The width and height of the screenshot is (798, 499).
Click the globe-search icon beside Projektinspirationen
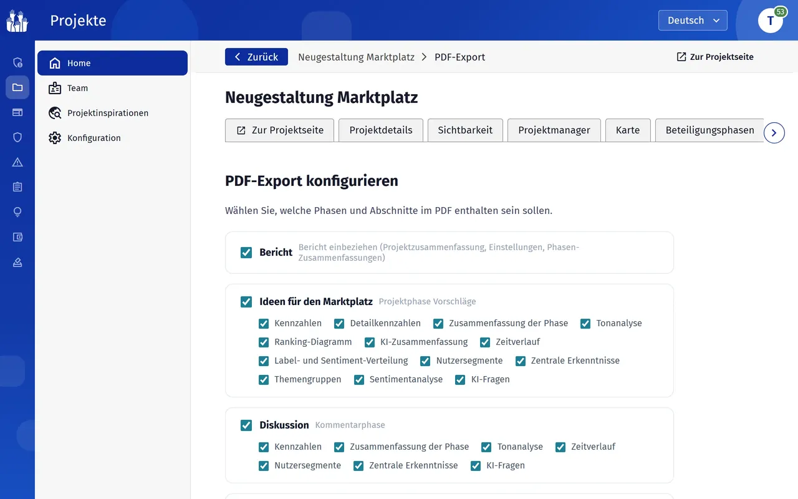click(55, 113)
